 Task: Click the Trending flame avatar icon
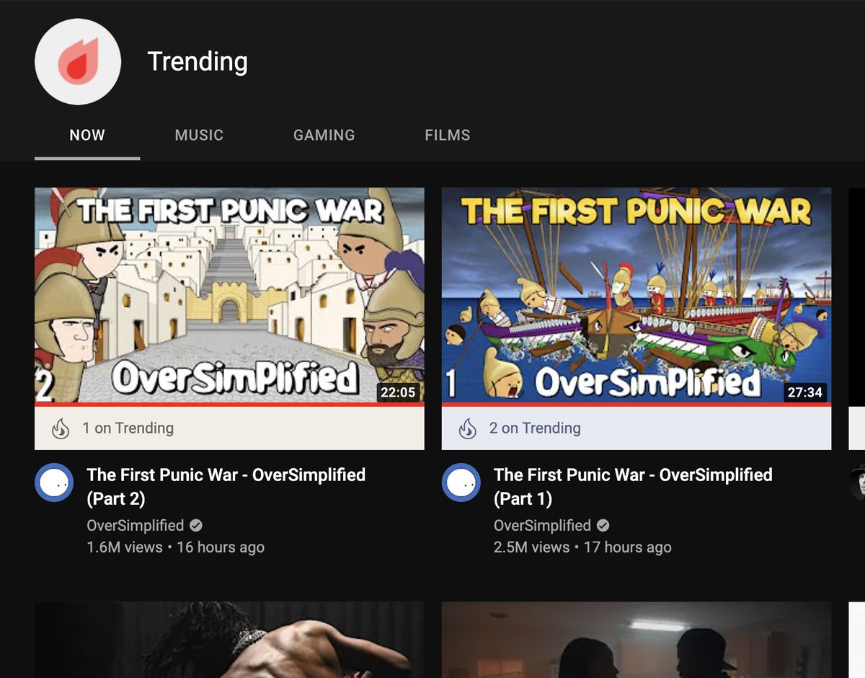78,61
